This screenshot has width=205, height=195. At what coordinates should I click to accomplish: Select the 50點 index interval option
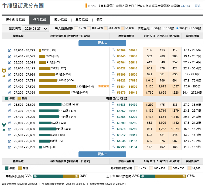[152, 28]
